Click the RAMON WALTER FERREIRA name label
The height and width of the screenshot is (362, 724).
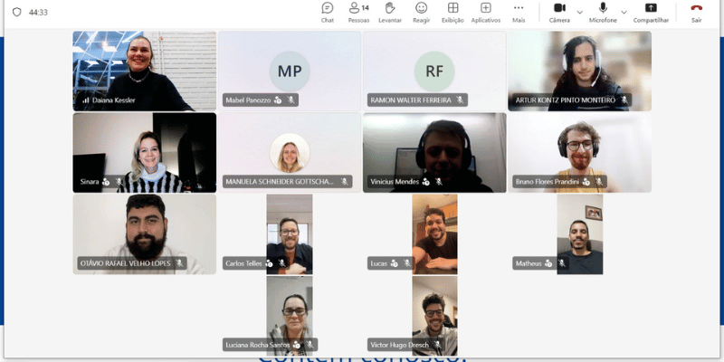(411, 100)
